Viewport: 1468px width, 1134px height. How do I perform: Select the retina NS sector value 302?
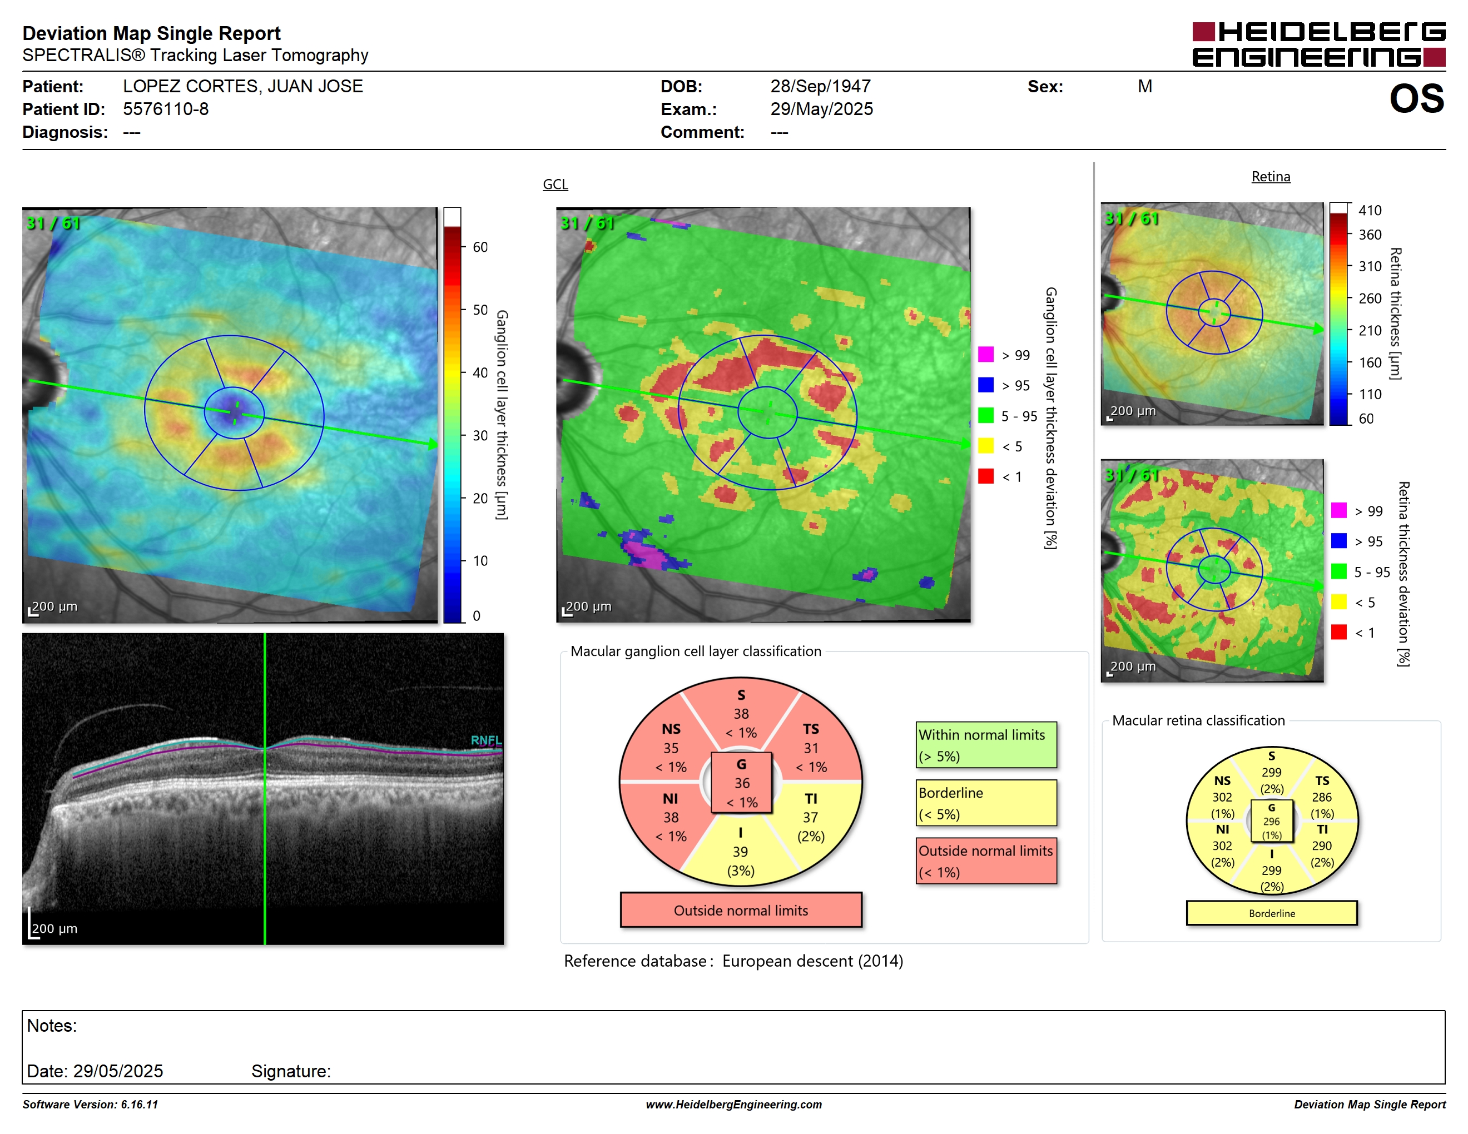(x=1222, y=797)
